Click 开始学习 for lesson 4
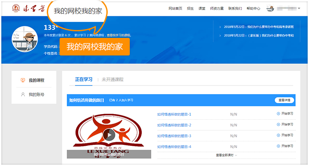Screen dimensions: 309x166 (x=287, y=146)
